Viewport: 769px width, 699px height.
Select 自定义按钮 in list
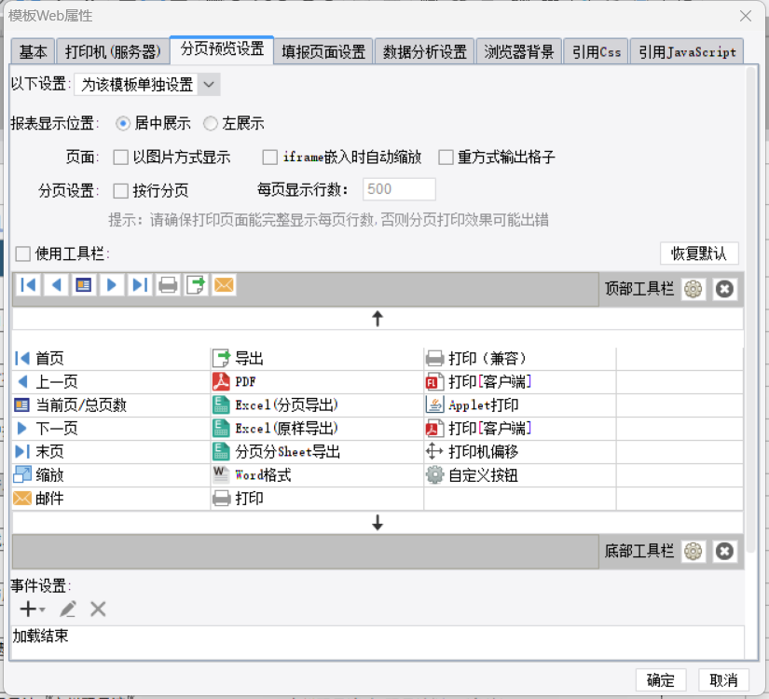[520, 475]
